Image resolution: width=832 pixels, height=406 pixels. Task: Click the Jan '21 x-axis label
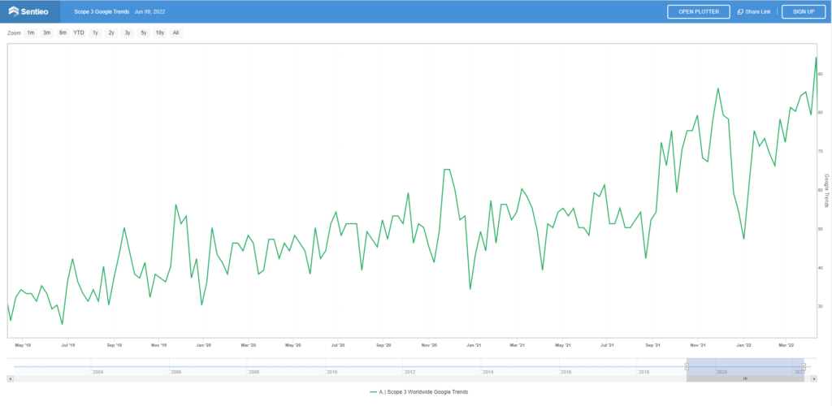click(x=474, y=345)
